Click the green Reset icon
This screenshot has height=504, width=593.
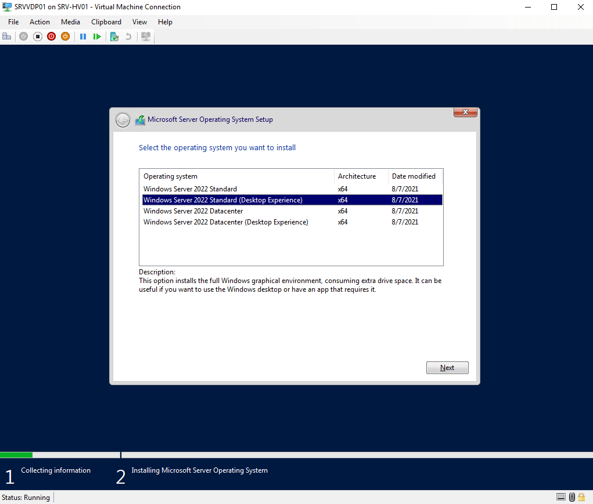pyautogui.click(x=97, y=37)
